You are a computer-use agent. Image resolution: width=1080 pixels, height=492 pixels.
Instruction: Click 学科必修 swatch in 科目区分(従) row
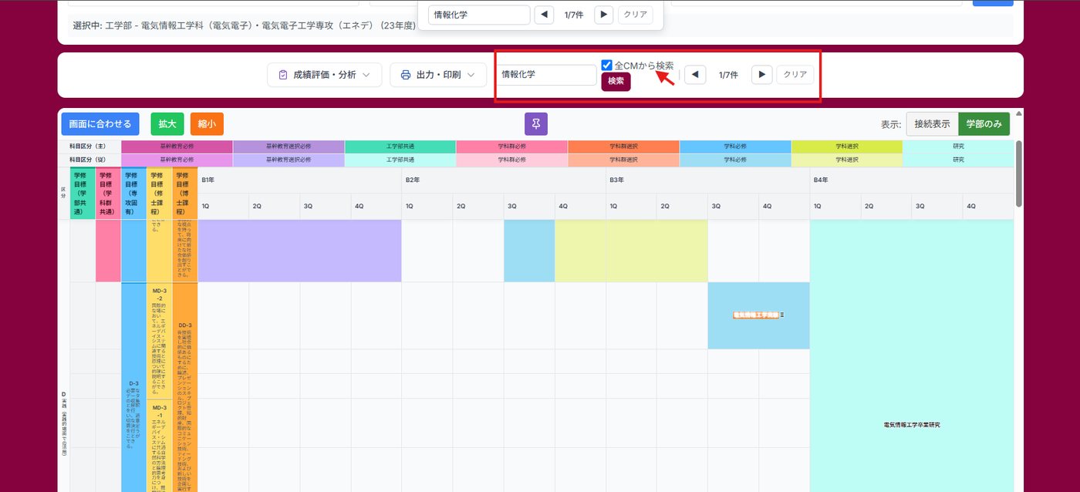pyautogui.click(x=735, y=160)
